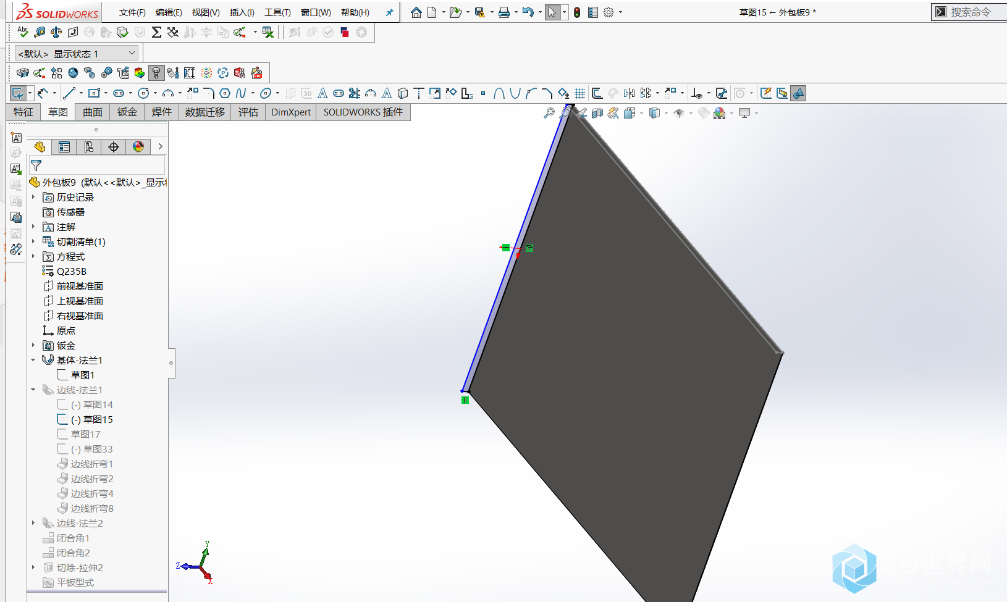Screen dimensions: 1007x602
Task: Open a file with the Open folder icon
Action: coord(456,12)
